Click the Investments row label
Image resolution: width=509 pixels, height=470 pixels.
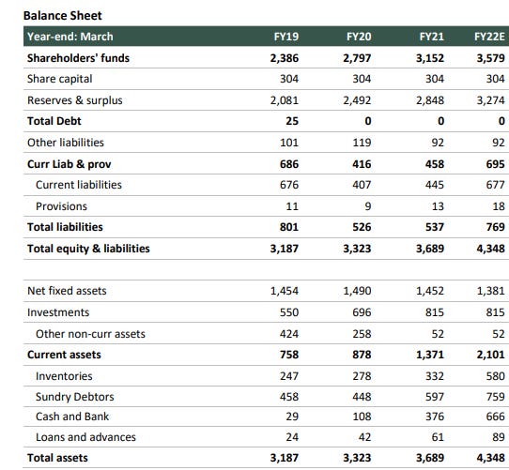[58, 312]
